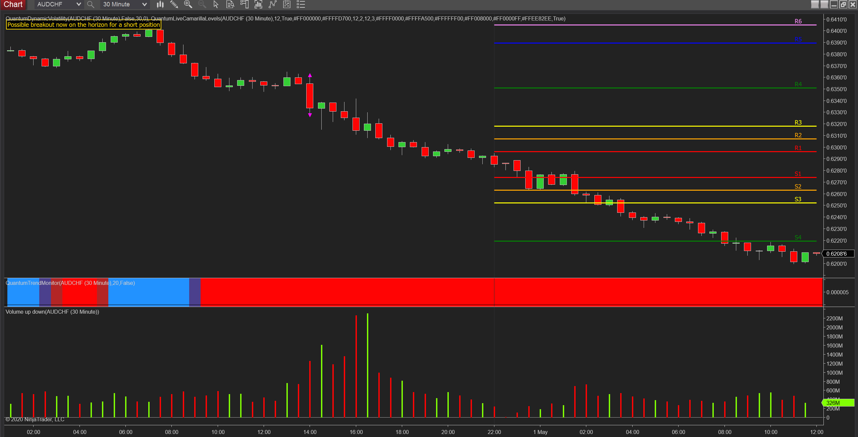Open the chart Properties icon
This screenshot has width=858, height=437.
tap(287, 4)
